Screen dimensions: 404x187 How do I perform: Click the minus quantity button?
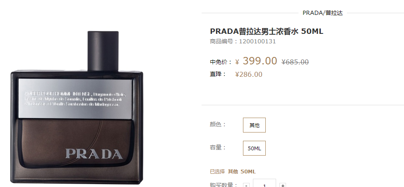click(246, 185)
